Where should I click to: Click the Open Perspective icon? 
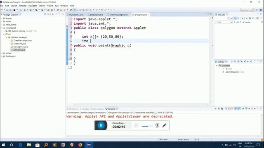(x=257, y=10)
